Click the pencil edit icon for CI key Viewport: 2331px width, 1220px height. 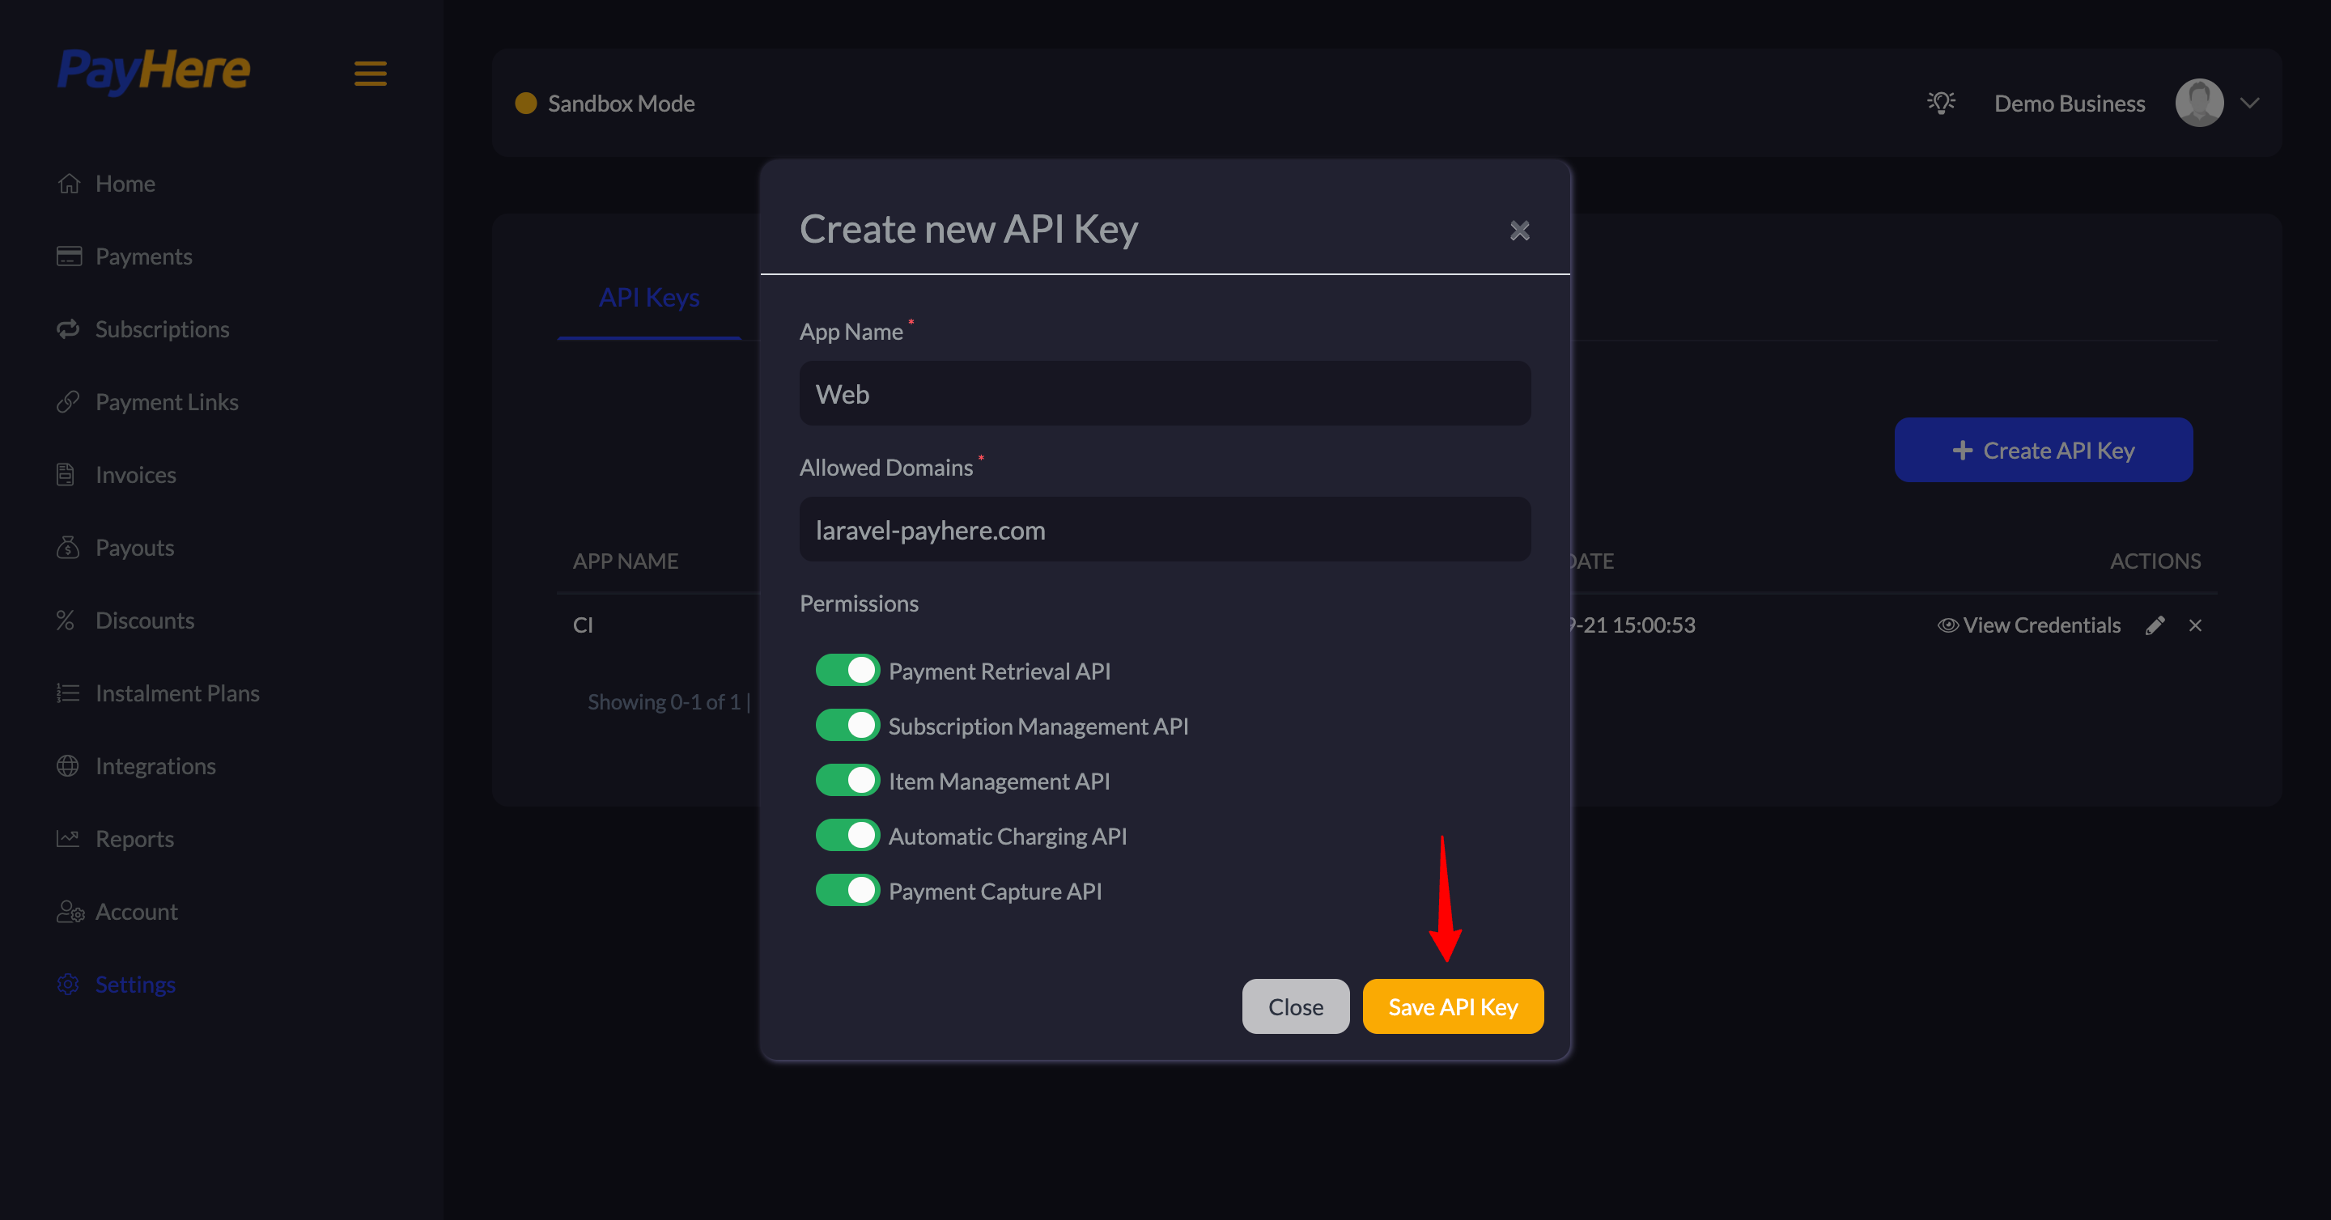pos(2155,625)
